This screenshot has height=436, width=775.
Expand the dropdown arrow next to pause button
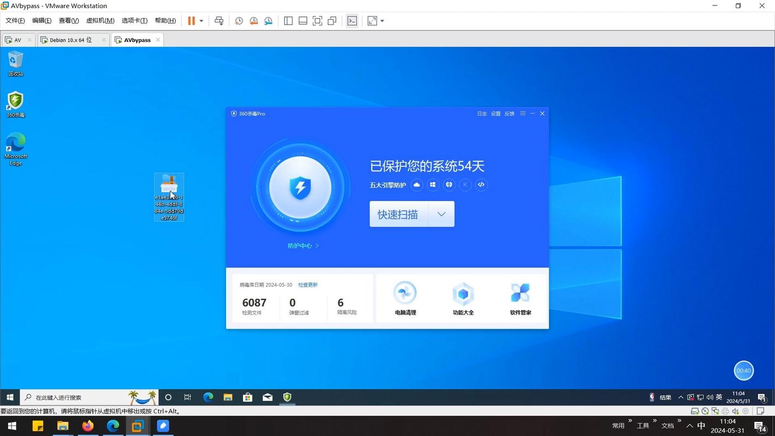coord(201,21)
